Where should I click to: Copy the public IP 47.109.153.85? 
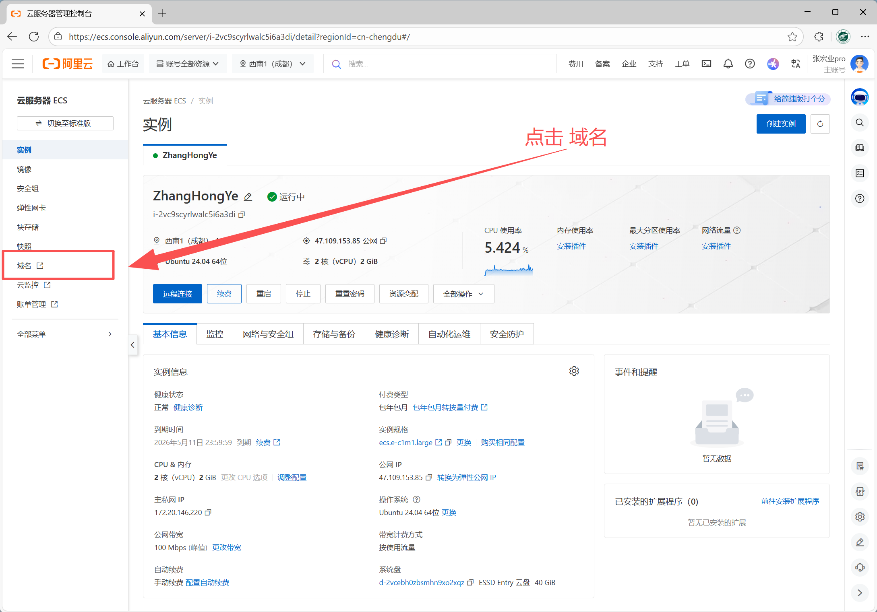[383, 241]
